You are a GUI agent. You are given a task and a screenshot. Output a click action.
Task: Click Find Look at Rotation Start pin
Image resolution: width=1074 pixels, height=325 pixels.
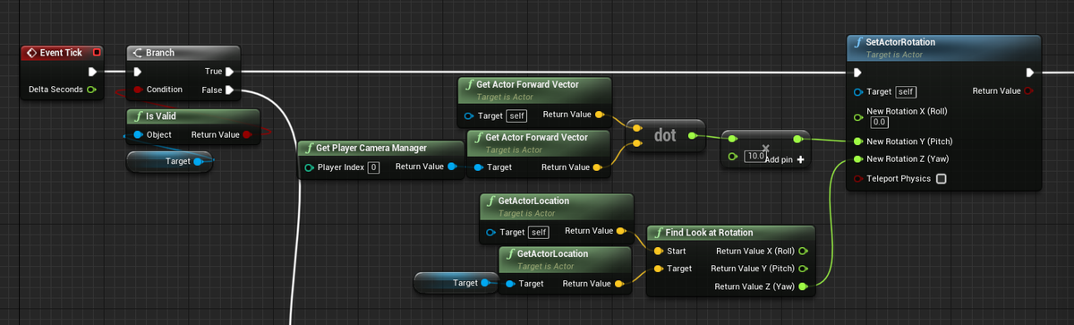pos(659,251)
